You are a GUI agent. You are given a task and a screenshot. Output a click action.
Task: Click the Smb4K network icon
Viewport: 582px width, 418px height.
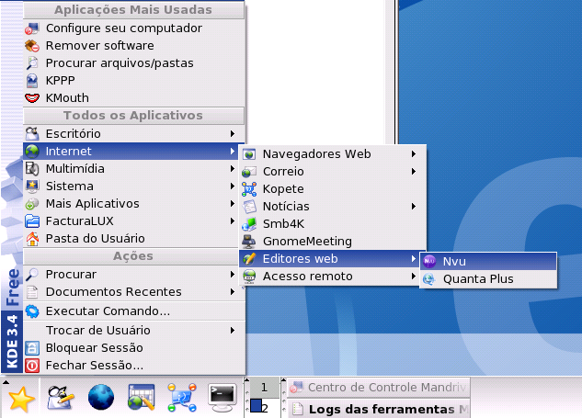coord(249,223)
